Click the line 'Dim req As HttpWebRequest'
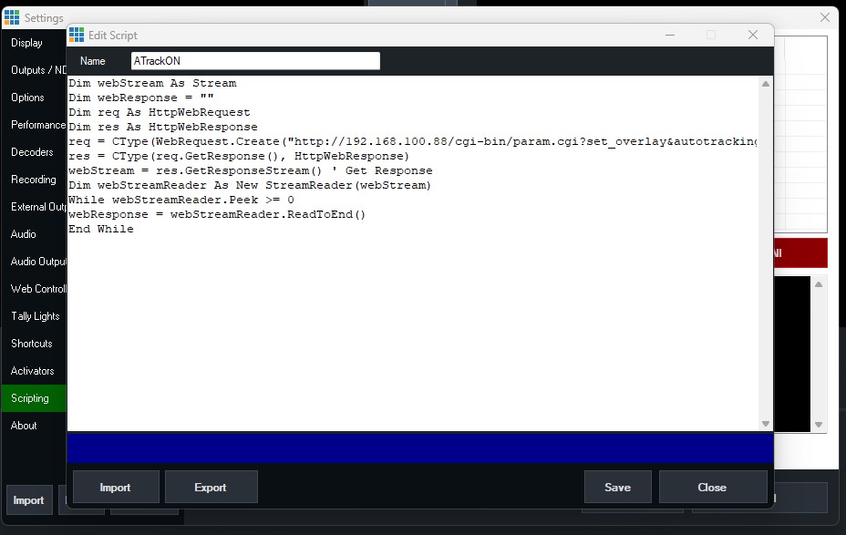 pyautogui.click(x=160, y=112)
